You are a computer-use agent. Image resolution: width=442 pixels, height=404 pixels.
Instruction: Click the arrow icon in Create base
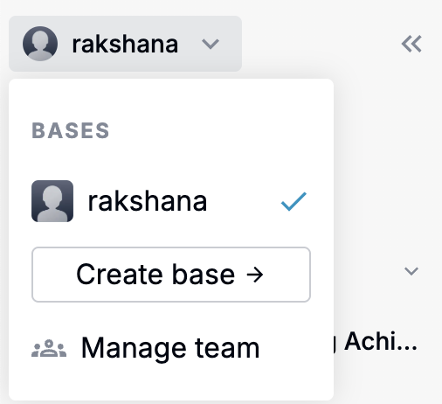click(x=254, y=275)
